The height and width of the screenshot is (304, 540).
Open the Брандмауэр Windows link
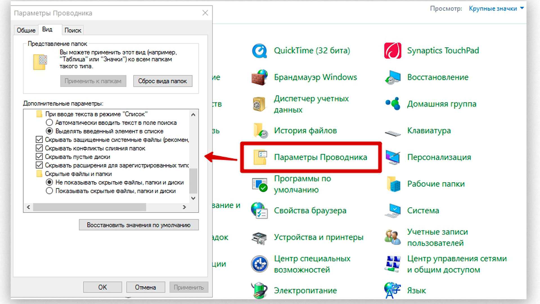(x=315, y=77)
